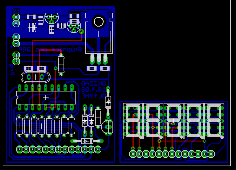Click the center of the DIP IC chip
Screen dimensions: 236x170
tap(45, 97)
